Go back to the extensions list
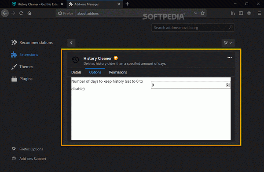264x172 pixels. pos(71,43)
